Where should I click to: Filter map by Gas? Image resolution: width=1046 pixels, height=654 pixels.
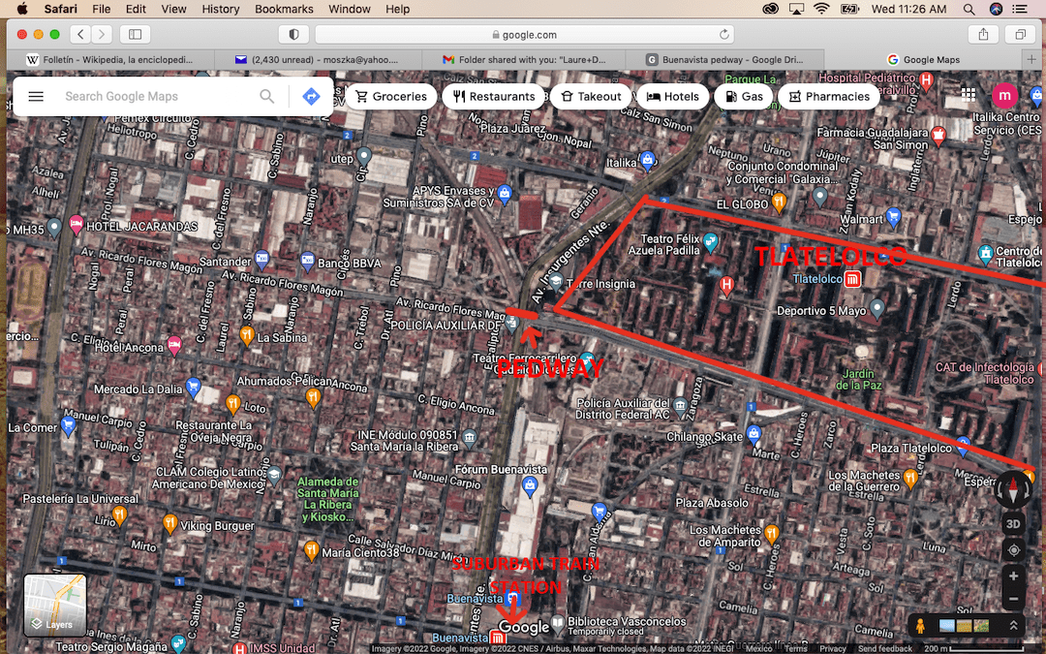point(743,97)
